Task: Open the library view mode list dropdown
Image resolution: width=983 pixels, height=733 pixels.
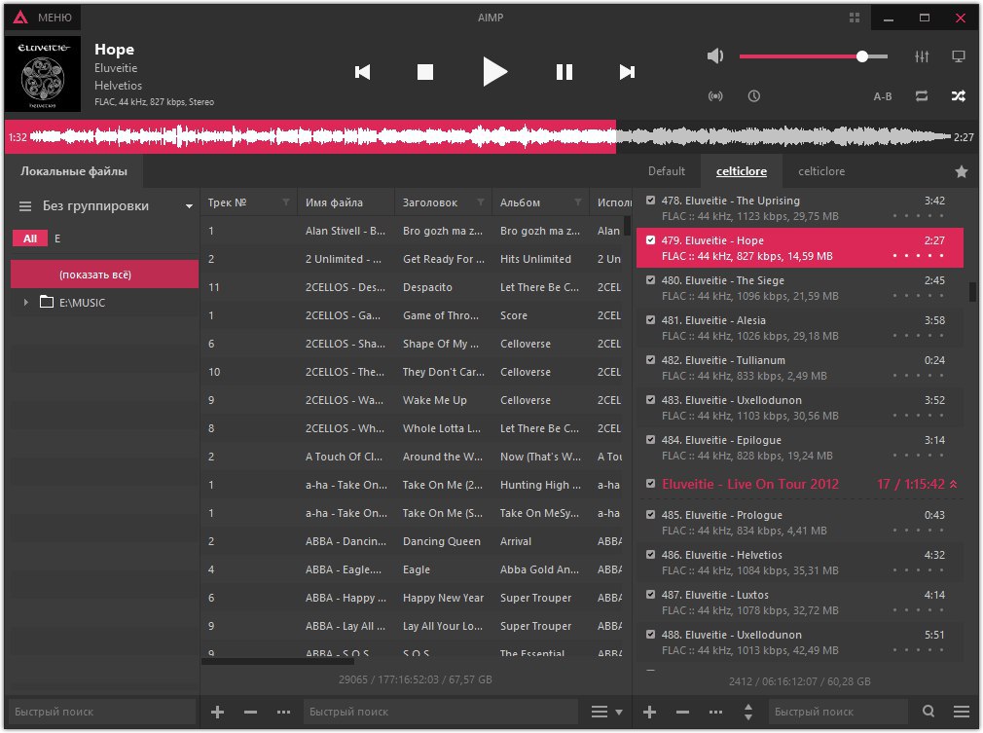Action: 607,713
